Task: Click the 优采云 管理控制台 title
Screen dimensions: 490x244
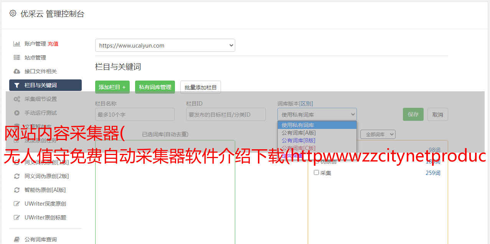Action: (52, 14)
